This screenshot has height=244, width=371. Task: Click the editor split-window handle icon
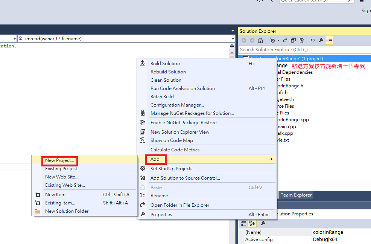[232, 46]
